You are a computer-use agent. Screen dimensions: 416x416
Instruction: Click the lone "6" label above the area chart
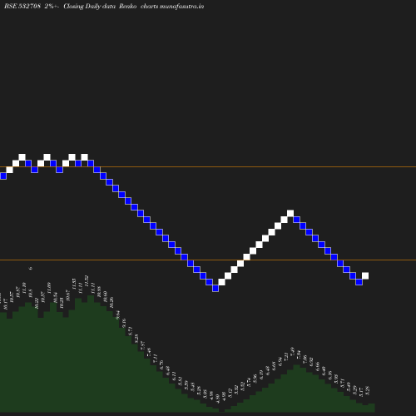[31, 268]
